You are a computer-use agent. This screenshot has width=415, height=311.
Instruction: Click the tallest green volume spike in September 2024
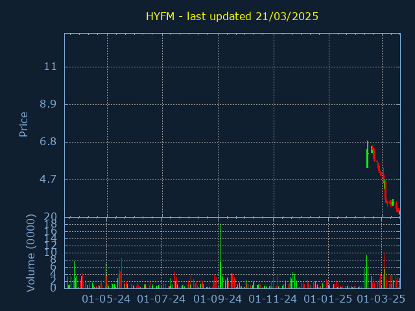(x=220, y=256)
